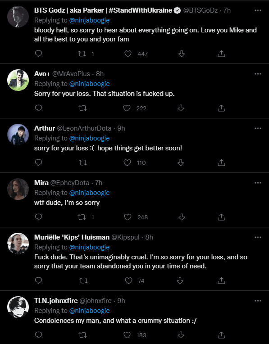
Task: Downvote Muriëlle 'Kips' Huisman's reply
Action: coord(180,281)
